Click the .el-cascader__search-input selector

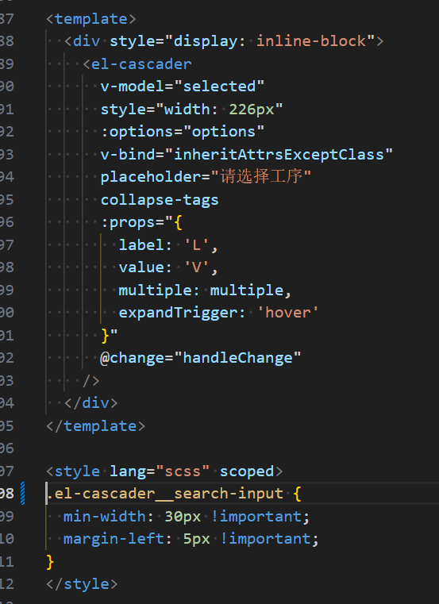[x=165, y=494]
